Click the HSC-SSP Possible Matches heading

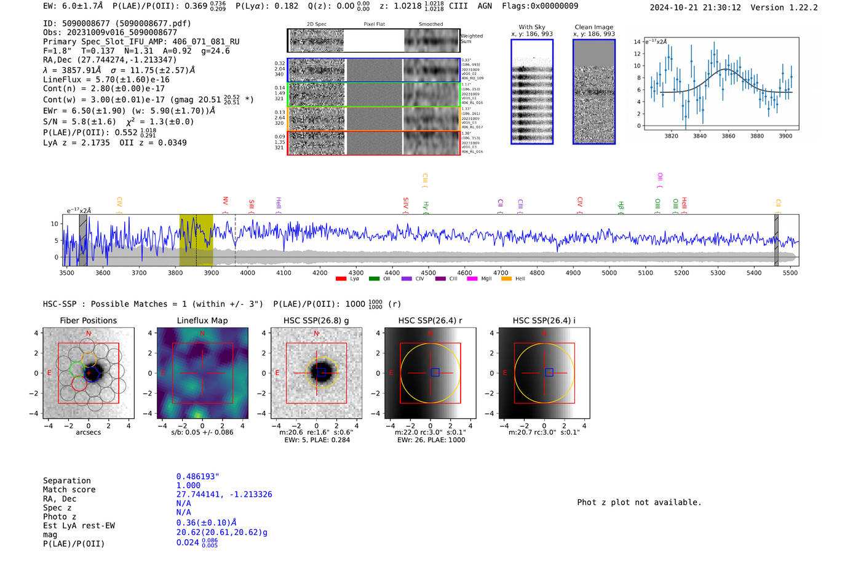pos(153,304)
